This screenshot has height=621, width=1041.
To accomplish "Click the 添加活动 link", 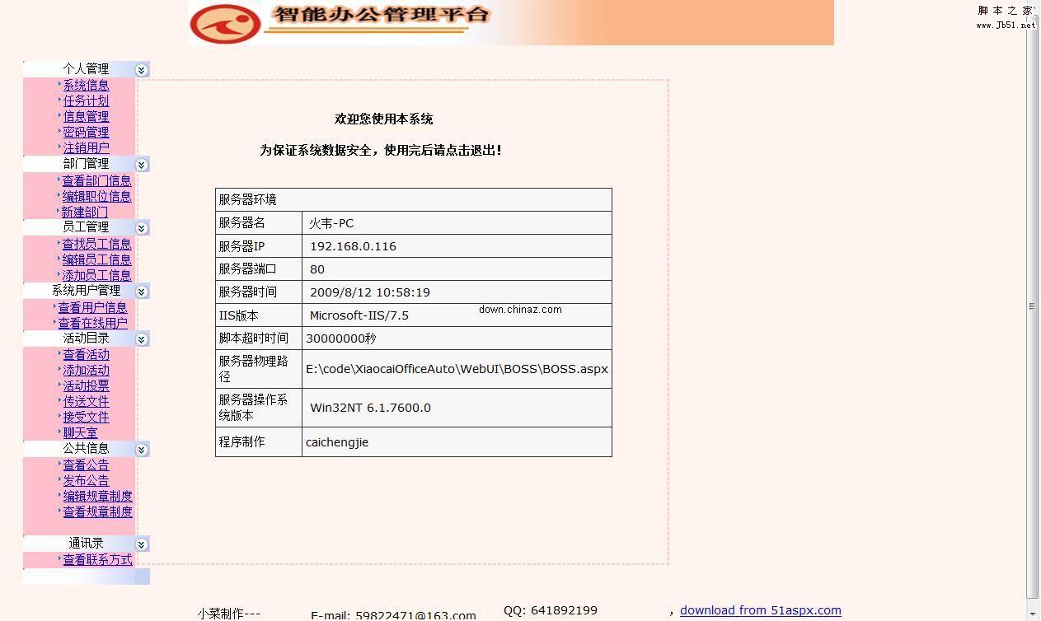I will [86, 370].
